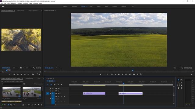The height and width of the screenshot is (109, 195).
Task: Step back one frame in Program monitor
Action: [115, 74]
